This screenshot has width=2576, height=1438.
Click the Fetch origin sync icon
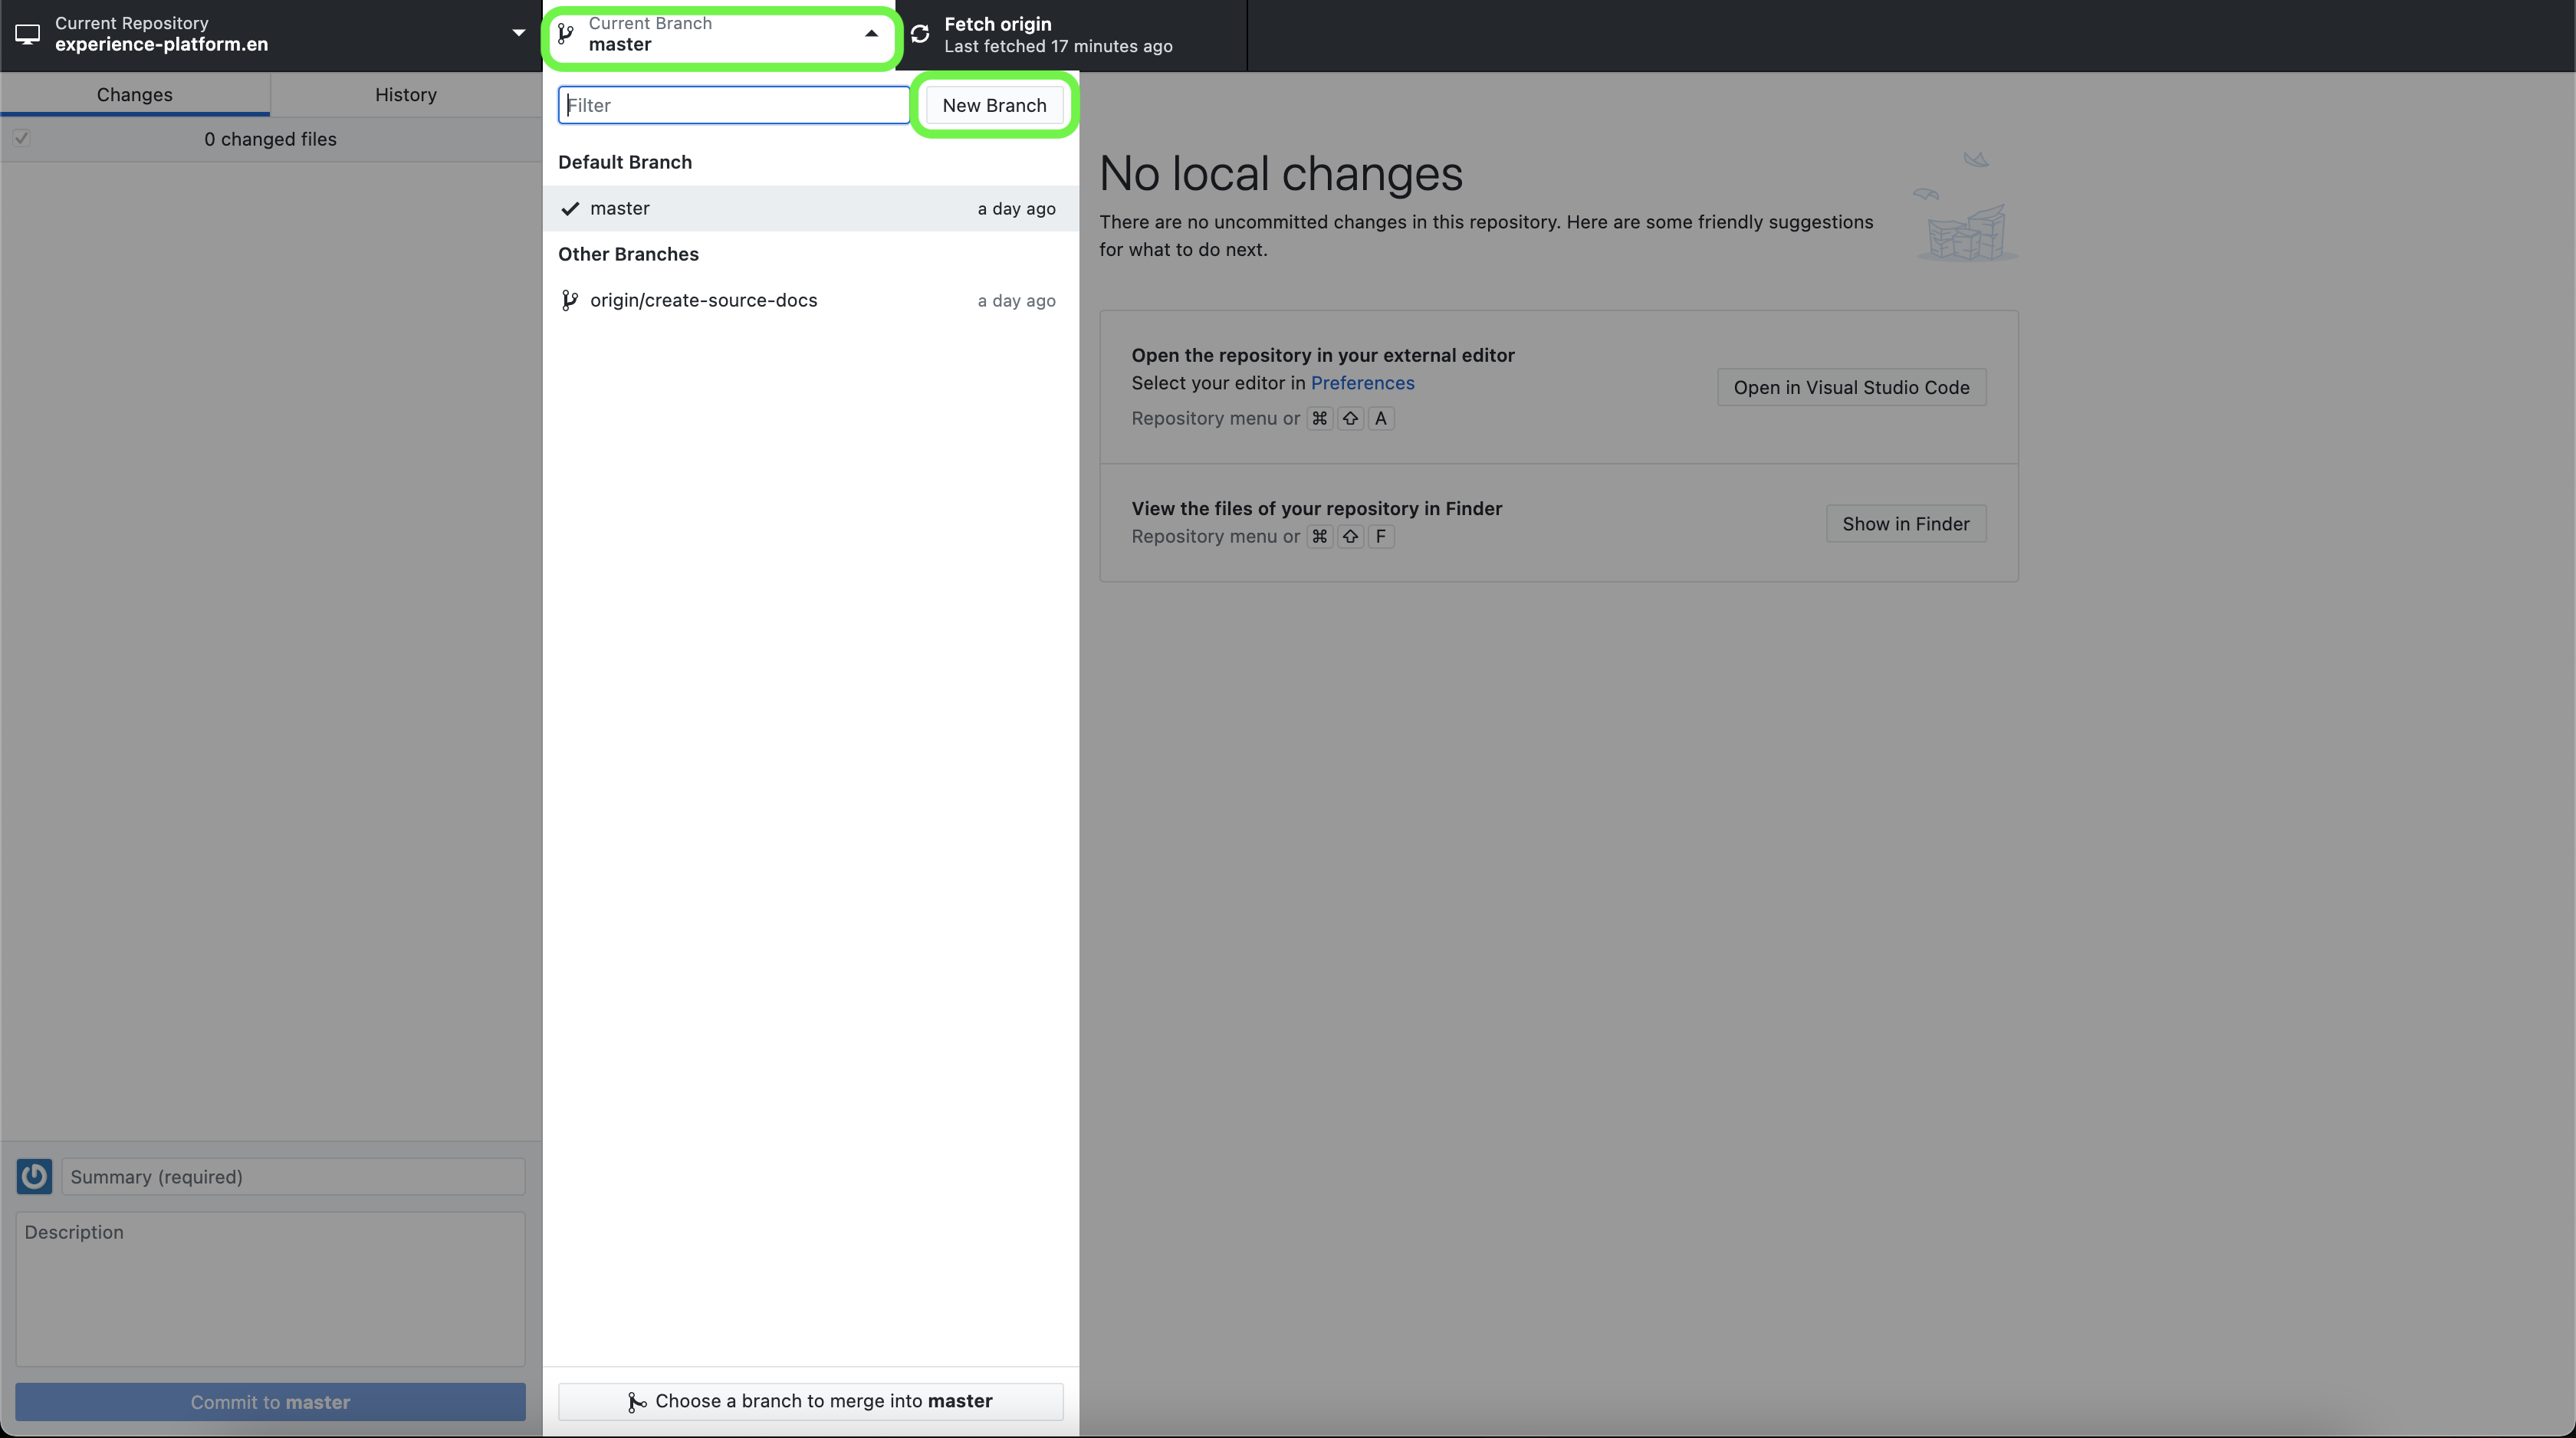click(x=920, y=34)
